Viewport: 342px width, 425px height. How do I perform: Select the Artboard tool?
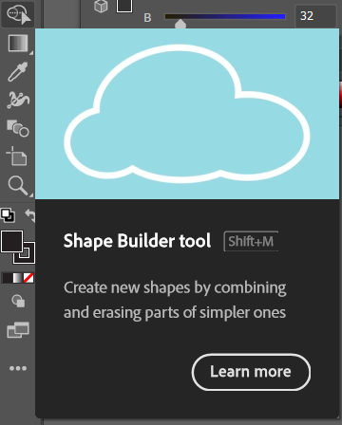(x=16, y=156)
